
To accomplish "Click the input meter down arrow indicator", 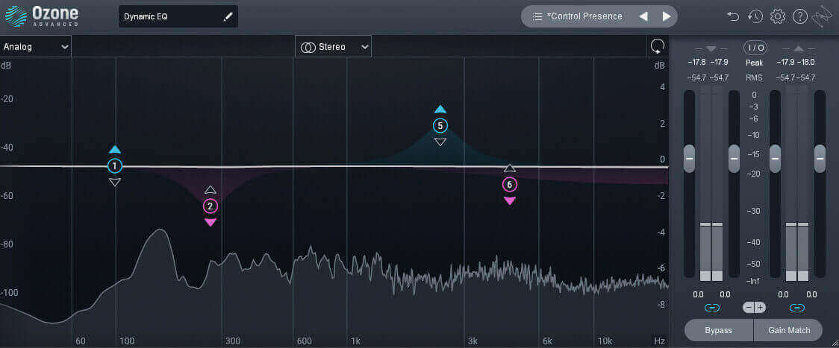I will [711, 48].
